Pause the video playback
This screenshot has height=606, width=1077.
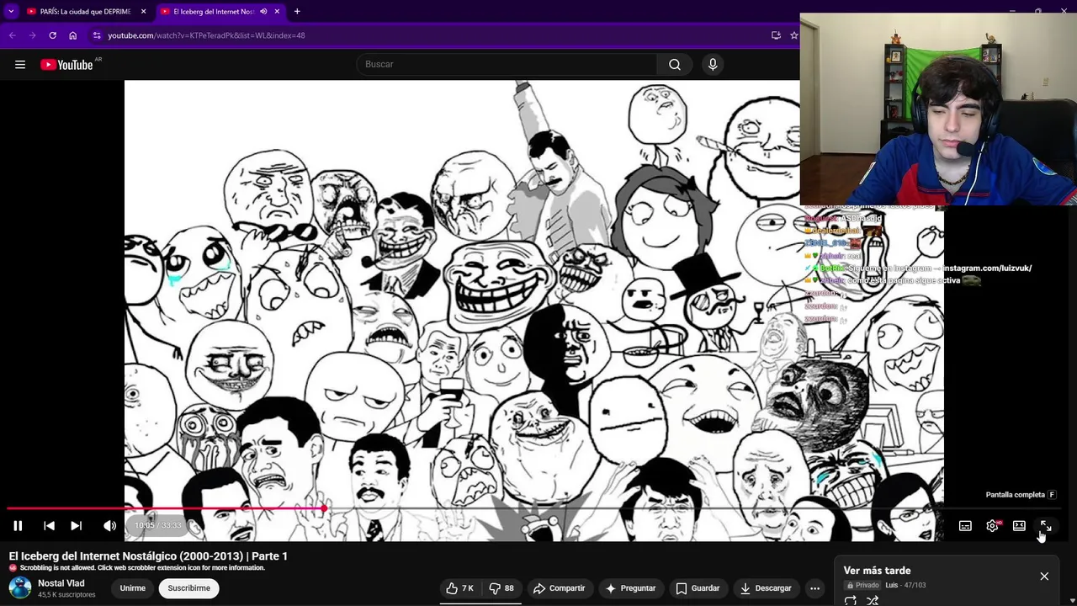[18, 525]
